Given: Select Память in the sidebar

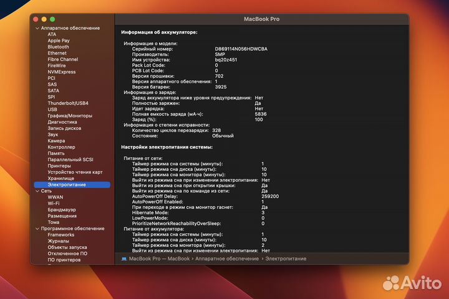Looking at the screenshot, I should 56,154.
